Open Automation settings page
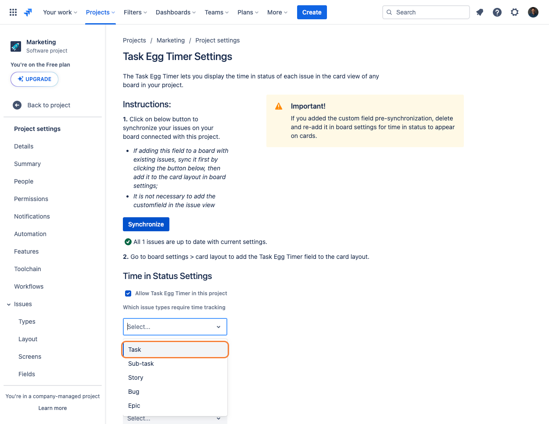 tap(30, 234)
